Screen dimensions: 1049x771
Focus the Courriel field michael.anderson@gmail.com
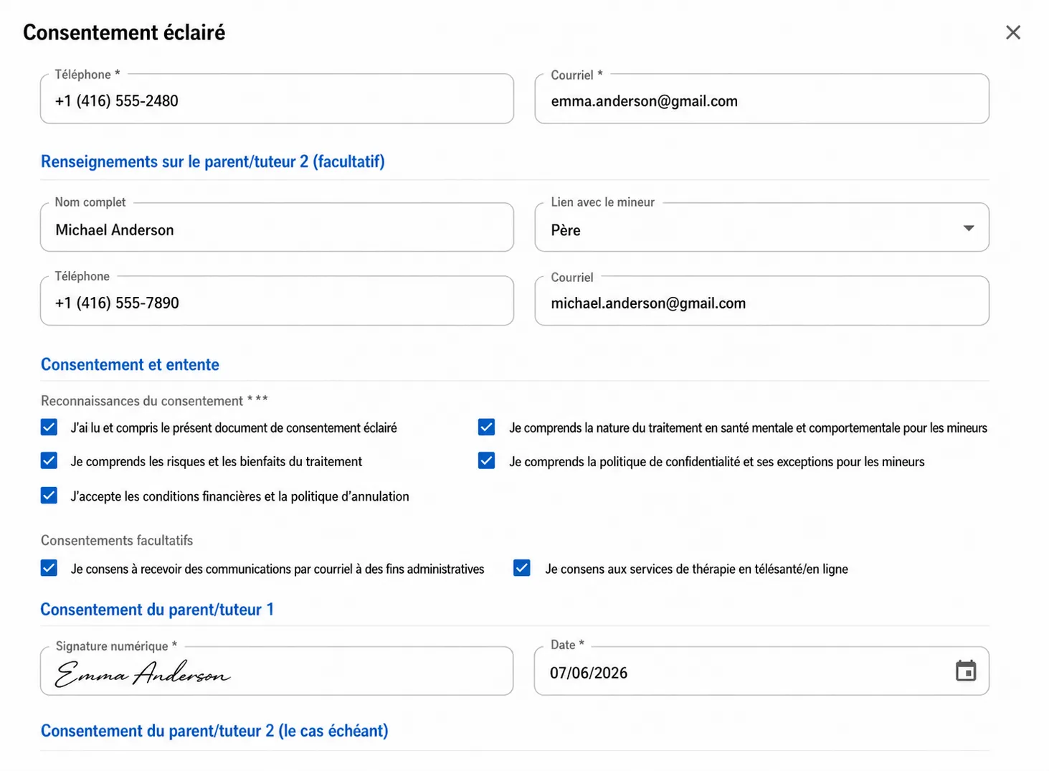761,301
